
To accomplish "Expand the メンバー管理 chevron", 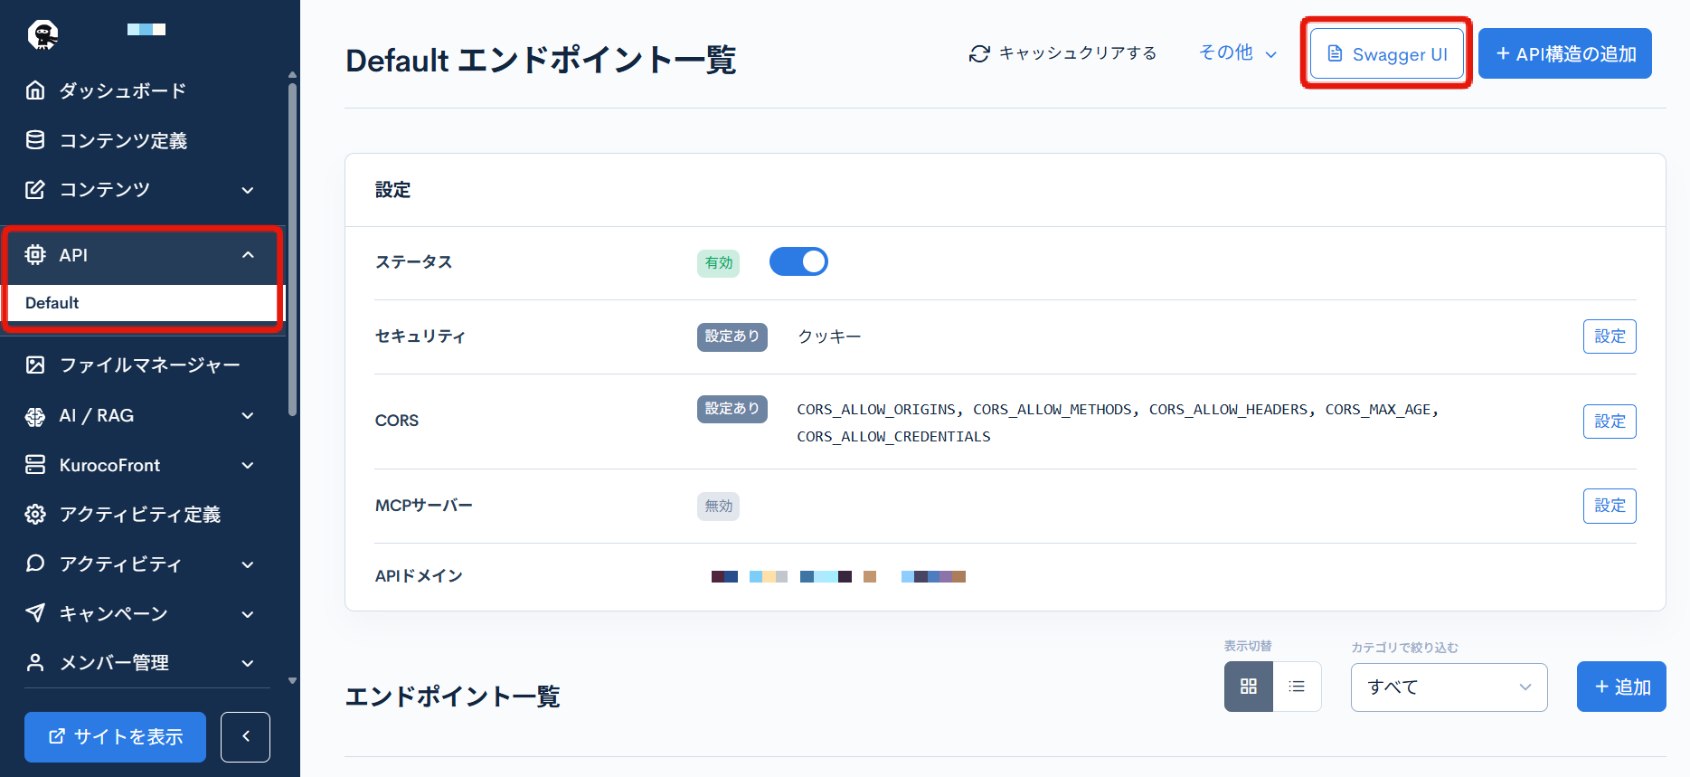I will pos(248,663).
